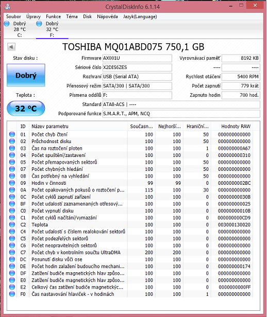This screenshot has width=267, height=317.
Task: Click status icon of row 03 Čas na roztočení ploten
Action: (12, 148)
